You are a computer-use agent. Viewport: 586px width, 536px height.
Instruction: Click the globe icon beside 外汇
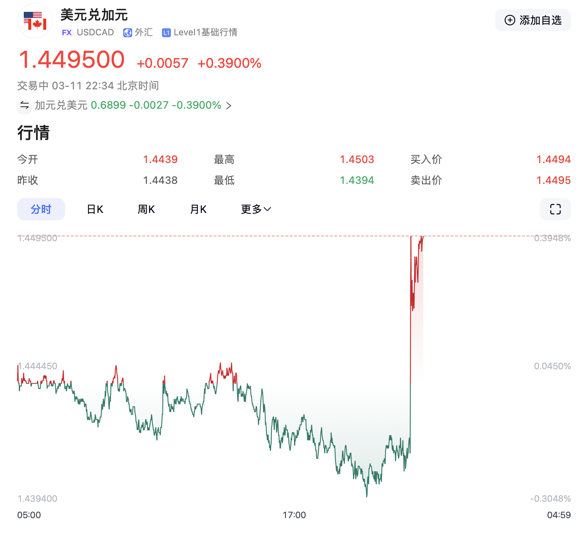point(128,33)
